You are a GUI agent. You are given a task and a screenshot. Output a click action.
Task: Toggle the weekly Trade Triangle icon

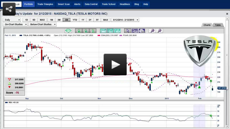86,31
